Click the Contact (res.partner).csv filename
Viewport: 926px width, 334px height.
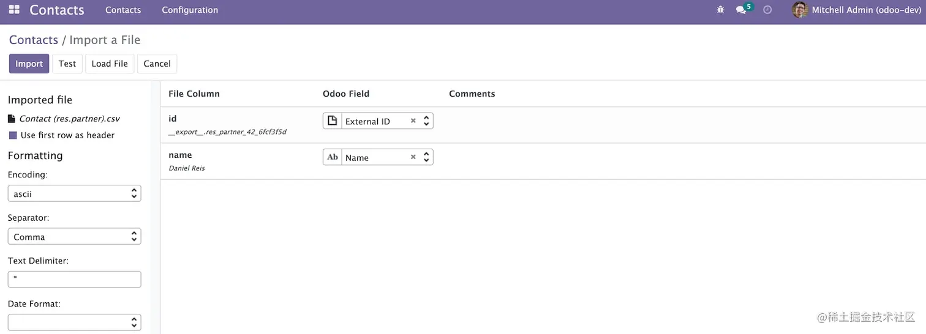[69, 119]
